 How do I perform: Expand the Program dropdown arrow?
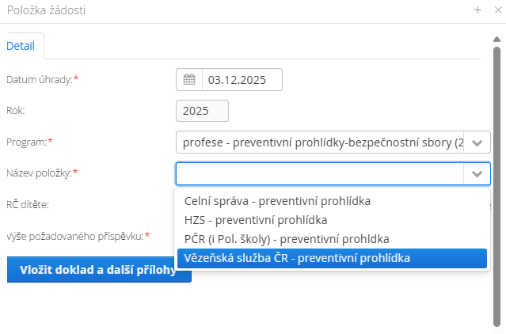coord(477,142)
